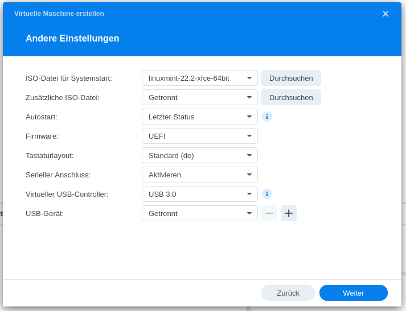
Task: Open the Tastaturlayout dropdown
Action: click(200, 155)
